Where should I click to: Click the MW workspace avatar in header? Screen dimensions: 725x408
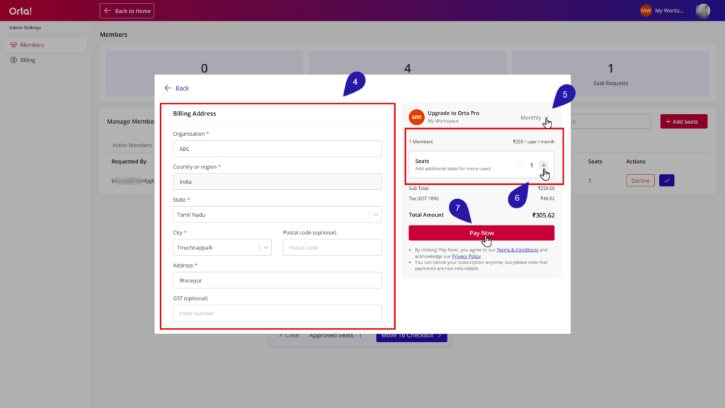(x=646, y=11)
